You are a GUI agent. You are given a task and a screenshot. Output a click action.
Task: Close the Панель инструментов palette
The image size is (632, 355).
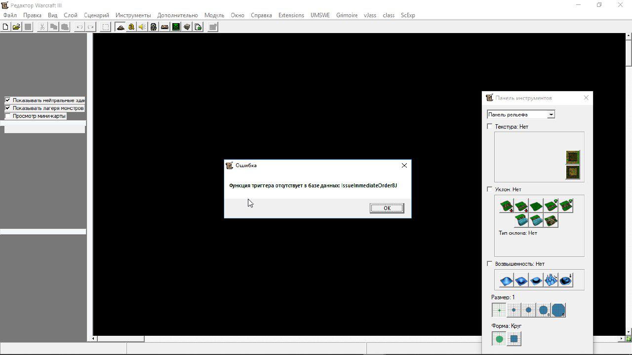(x=586, y=98)
